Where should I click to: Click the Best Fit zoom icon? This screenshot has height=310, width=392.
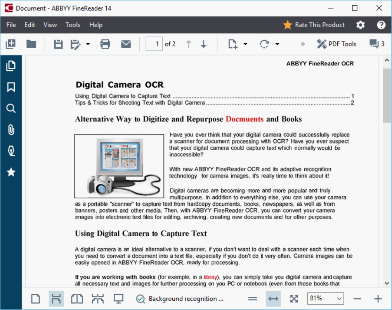(294, 299)
